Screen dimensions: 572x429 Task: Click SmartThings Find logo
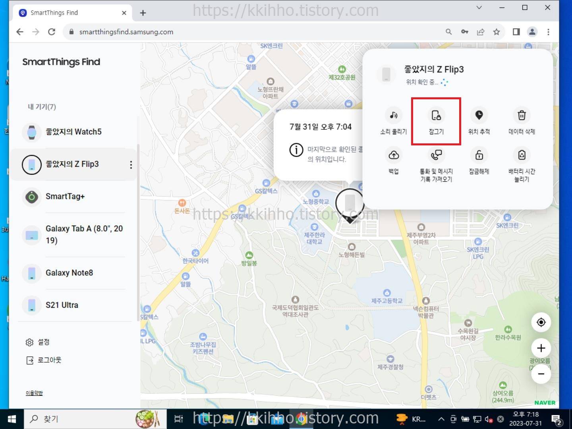click(x=61, y=62)
